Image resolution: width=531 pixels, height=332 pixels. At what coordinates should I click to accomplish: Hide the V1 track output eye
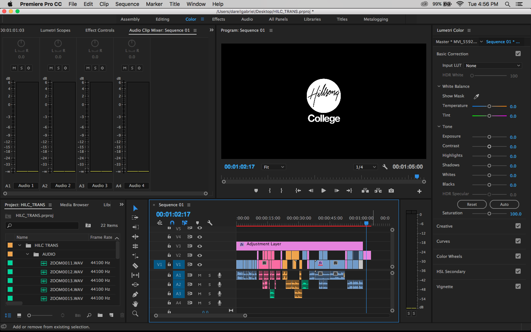pos(199,264)
